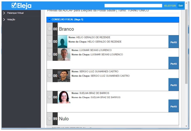Click the Eleja logo
191x131 pixels.
[21, 6]
